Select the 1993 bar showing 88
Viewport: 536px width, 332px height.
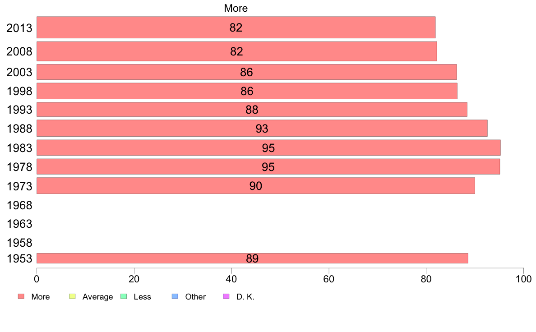point(252,110)
